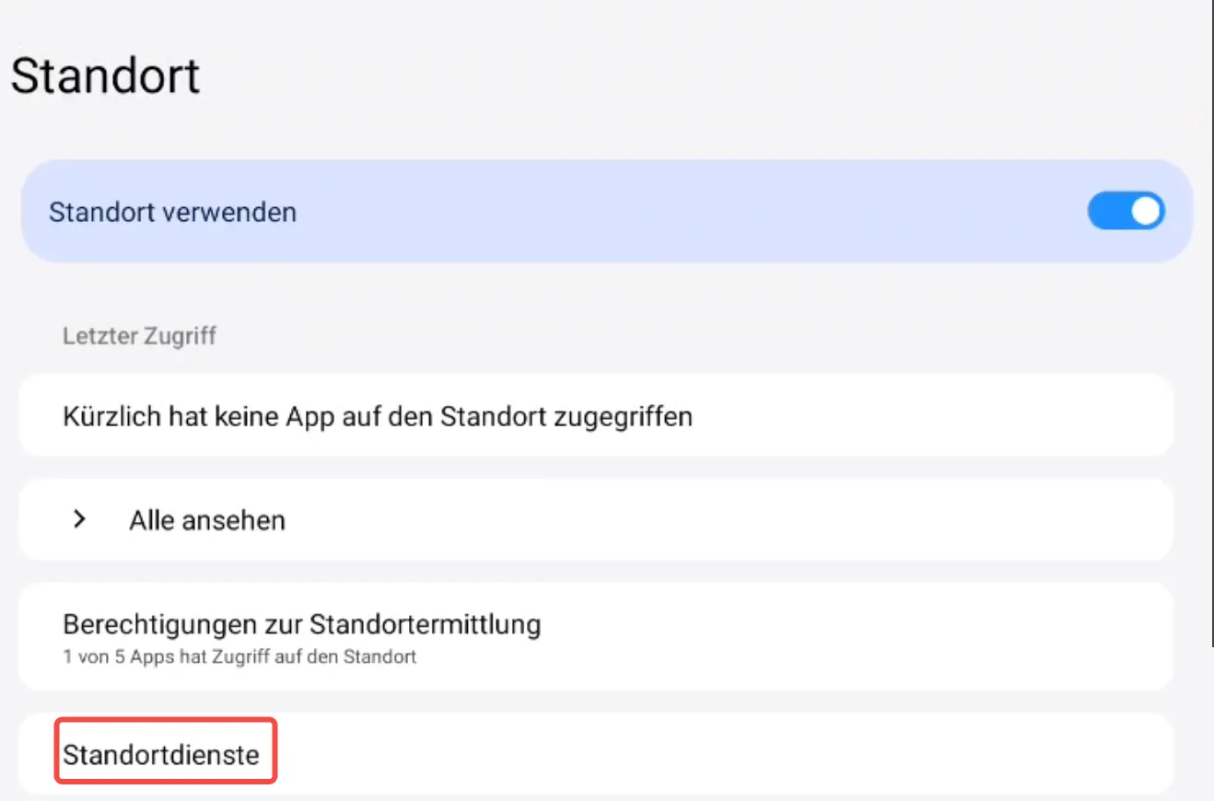Click the blank right side of Standortdienste row
The height and width of the screenshot is (801, 1214).
tap(829, 756)
